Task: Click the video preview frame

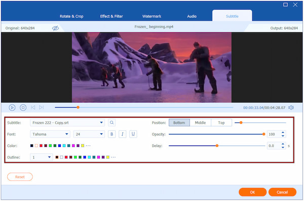Action: 151,67
